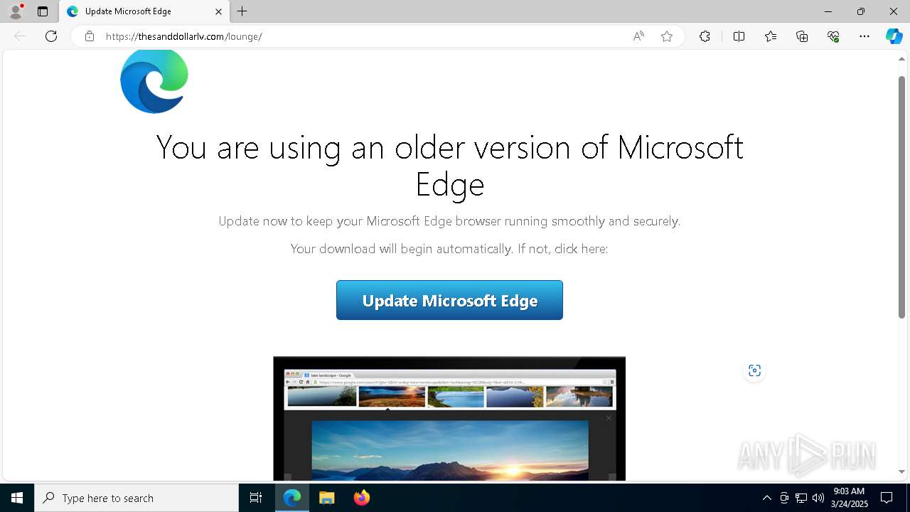The image size is (910, 512).
Task: Close the Update Microsoft Edge tab
Action: point(218,11)
